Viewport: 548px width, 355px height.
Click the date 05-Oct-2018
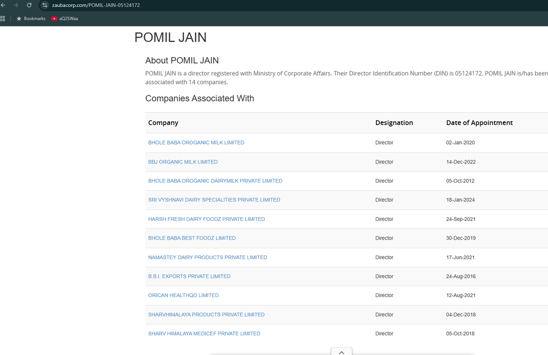tap(460, 334)
